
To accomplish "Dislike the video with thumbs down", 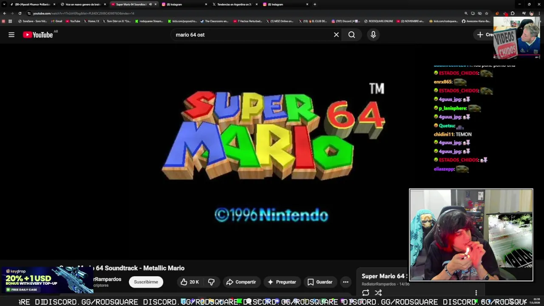I will click(211, 282).
